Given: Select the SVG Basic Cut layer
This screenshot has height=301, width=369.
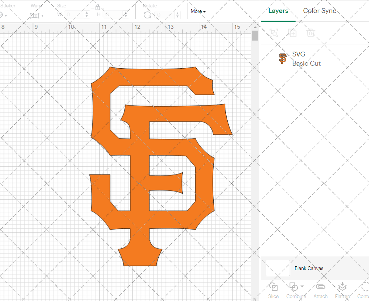Looking at the screenshot, I should click(306, 59).
